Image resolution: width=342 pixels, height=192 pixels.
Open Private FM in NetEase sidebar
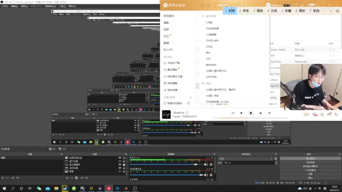[x=168, y=49]
